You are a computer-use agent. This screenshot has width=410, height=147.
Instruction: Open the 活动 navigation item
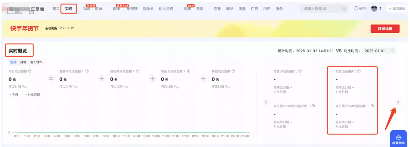pos(86,9)
